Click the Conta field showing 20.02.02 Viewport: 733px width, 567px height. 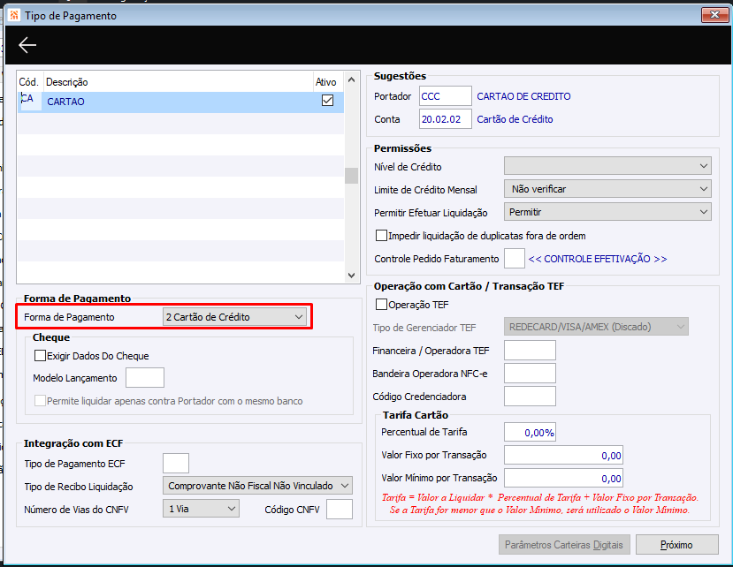[x=446, y=119]
